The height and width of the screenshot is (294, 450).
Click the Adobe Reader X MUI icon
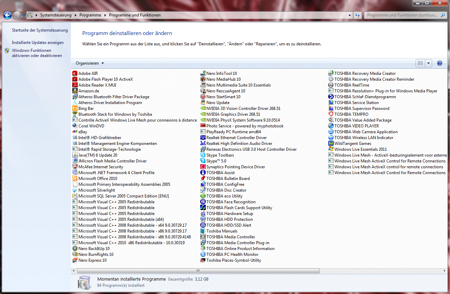[75, 85]
